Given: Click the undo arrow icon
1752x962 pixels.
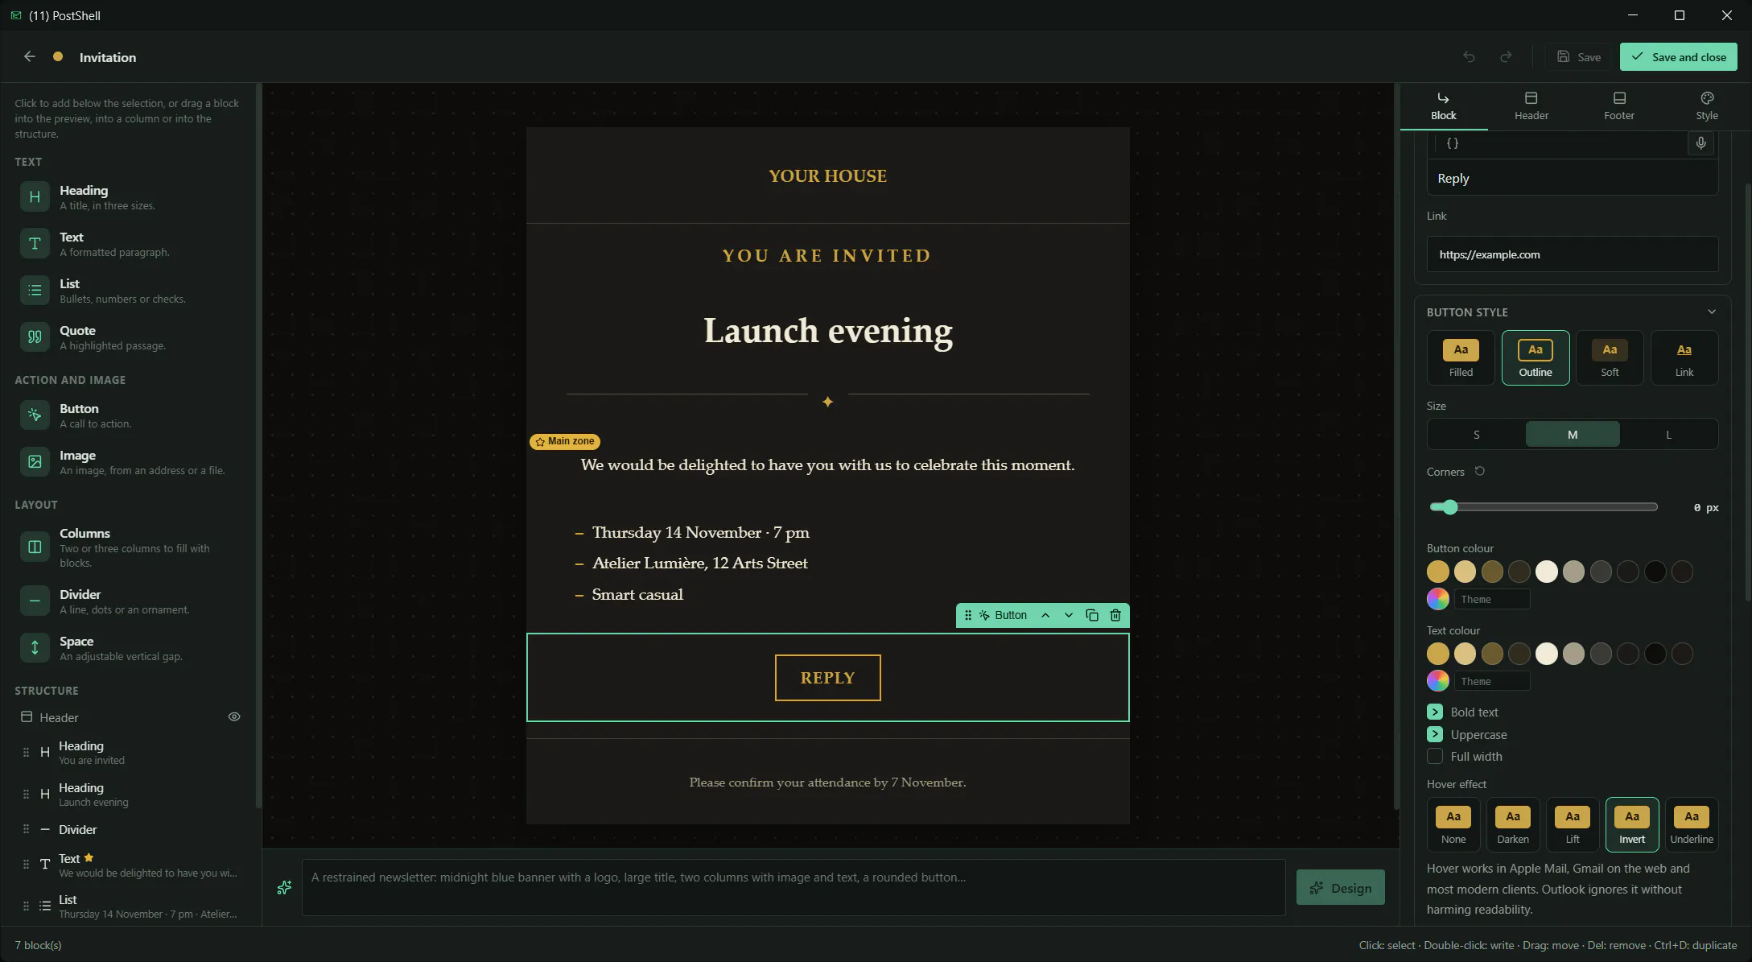Looking at the screenshot, I should [1469, 56].
